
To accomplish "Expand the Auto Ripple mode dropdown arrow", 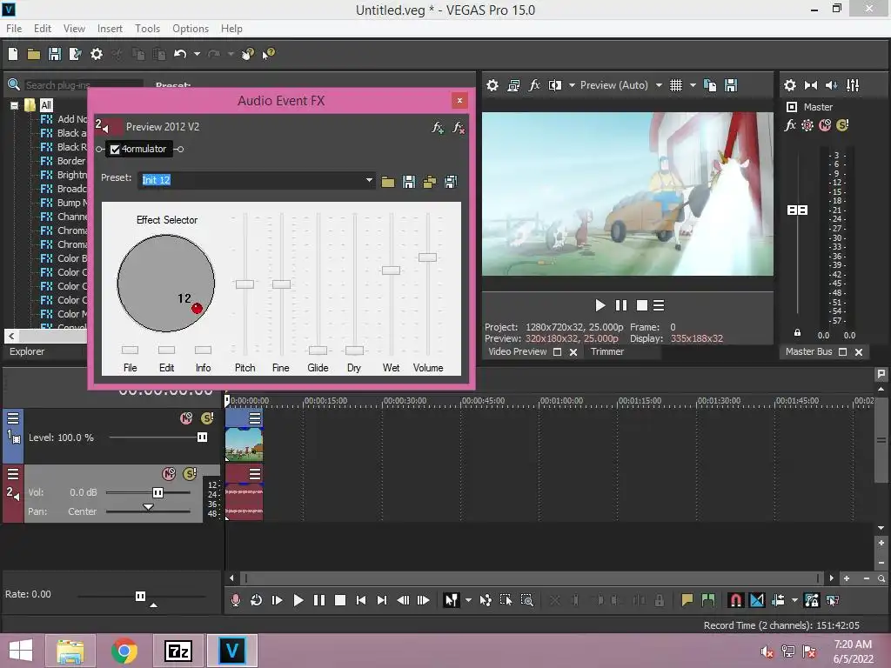I will 794,600.
